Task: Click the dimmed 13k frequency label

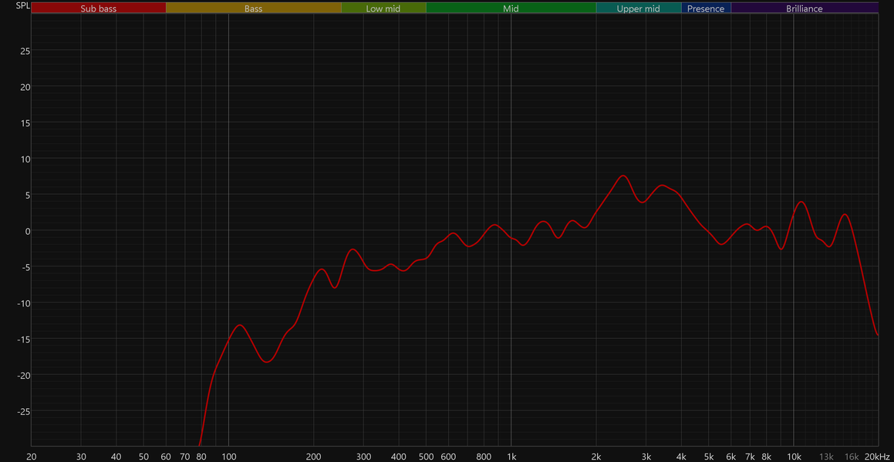Action: 826,457
